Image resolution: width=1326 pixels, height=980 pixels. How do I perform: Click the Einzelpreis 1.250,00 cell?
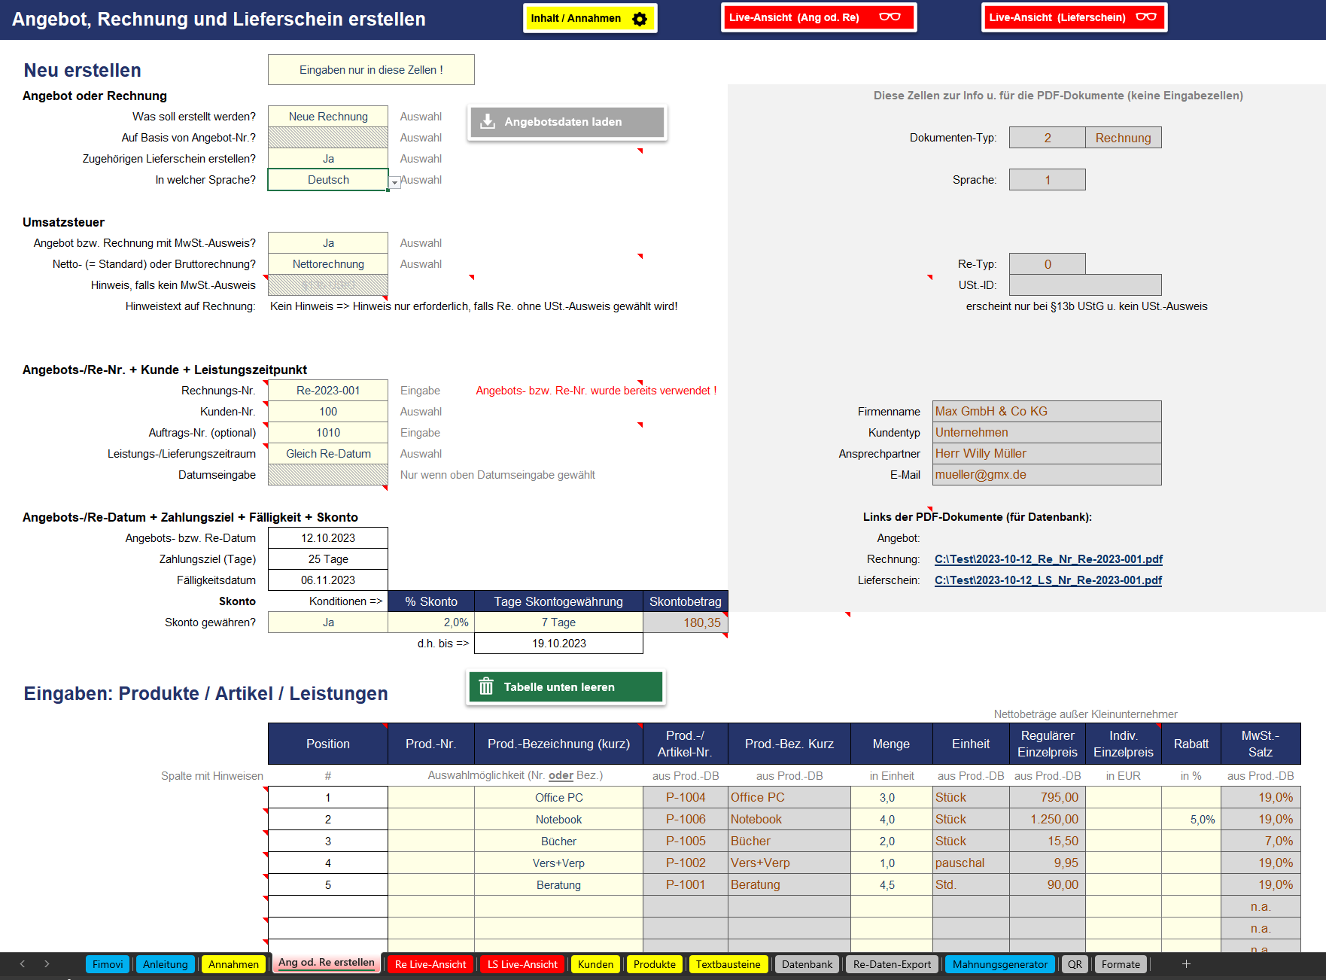1048,820
